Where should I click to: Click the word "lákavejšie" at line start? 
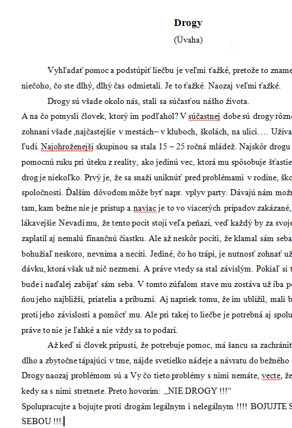click(39, 223)
